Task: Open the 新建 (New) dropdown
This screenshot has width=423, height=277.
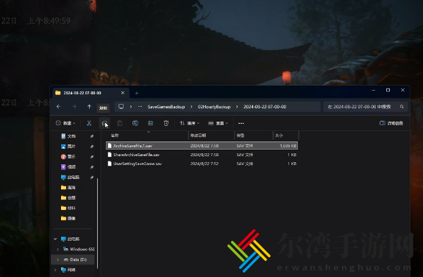Action: [65, 123]
